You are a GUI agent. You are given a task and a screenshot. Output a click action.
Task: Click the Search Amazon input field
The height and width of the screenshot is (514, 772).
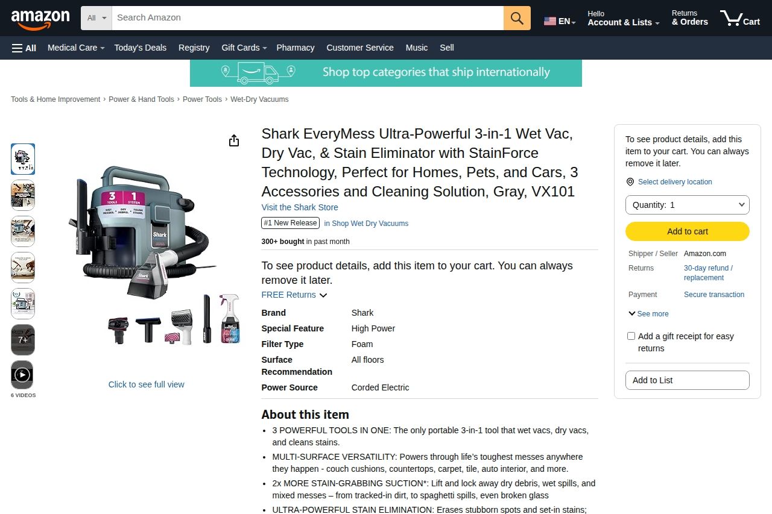point(308,18)
